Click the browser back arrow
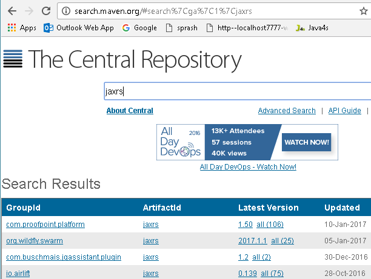This screenshot has height=279, width=371. click(12, 11)
